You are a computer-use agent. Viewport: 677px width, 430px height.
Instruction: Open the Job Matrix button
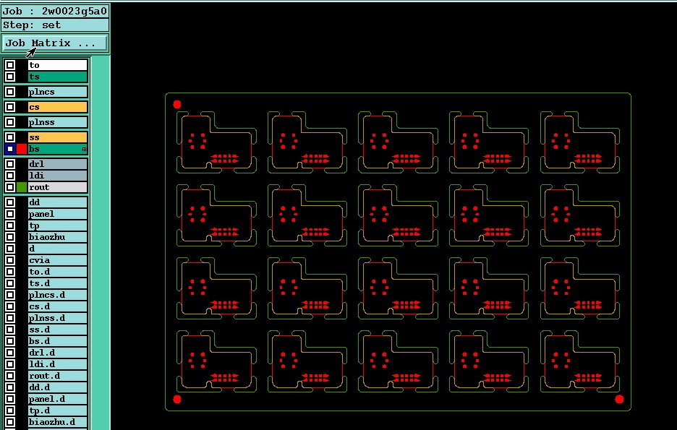[x=55, y=43]
